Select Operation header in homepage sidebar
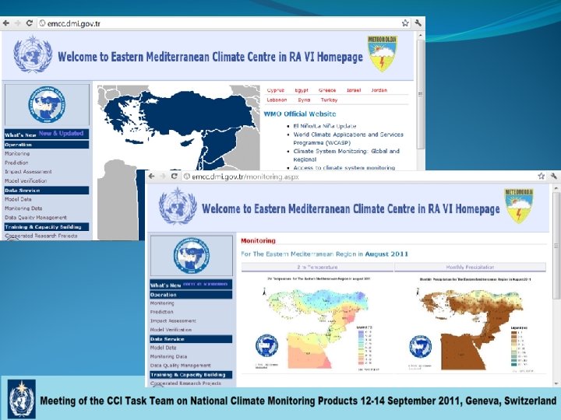Screen dimensions: 561x420 tap(47, 145)
